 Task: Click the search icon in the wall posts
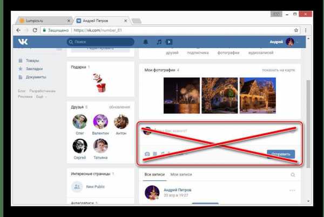(293, 175)
